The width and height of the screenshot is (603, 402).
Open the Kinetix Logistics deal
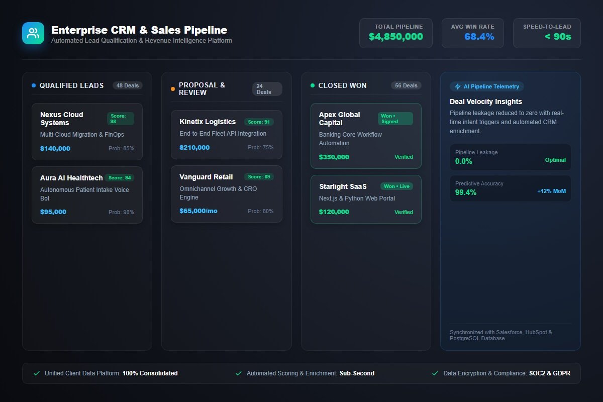(x=227, y=135)
